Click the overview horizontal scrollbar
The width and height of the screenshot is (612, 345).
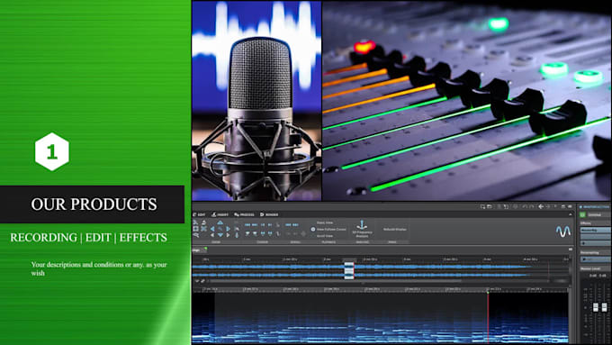click(336, 281)
